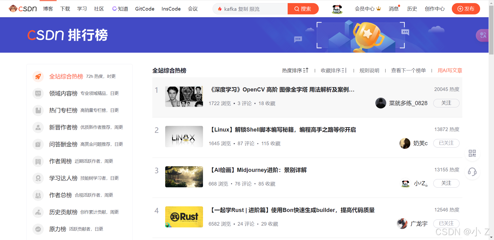Open 创作中心
Viewport: 494px width, 240px height.
click(x=435, y=9)
